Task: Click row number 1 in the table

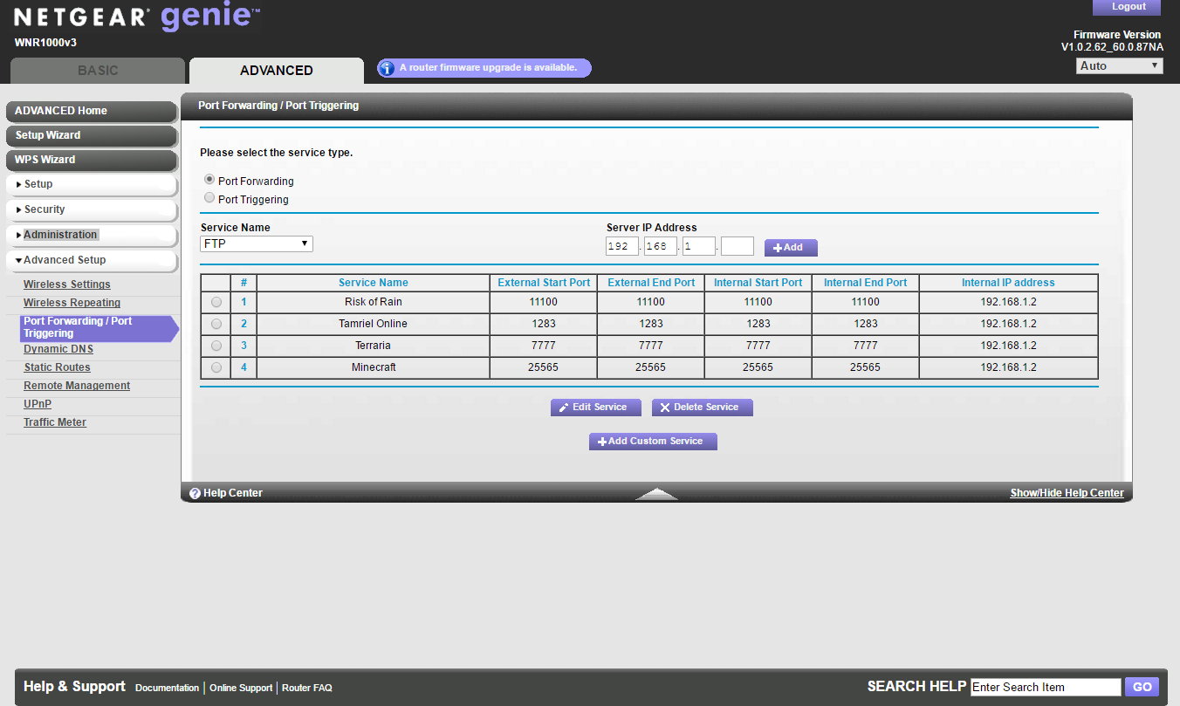Action: [244, 302]
